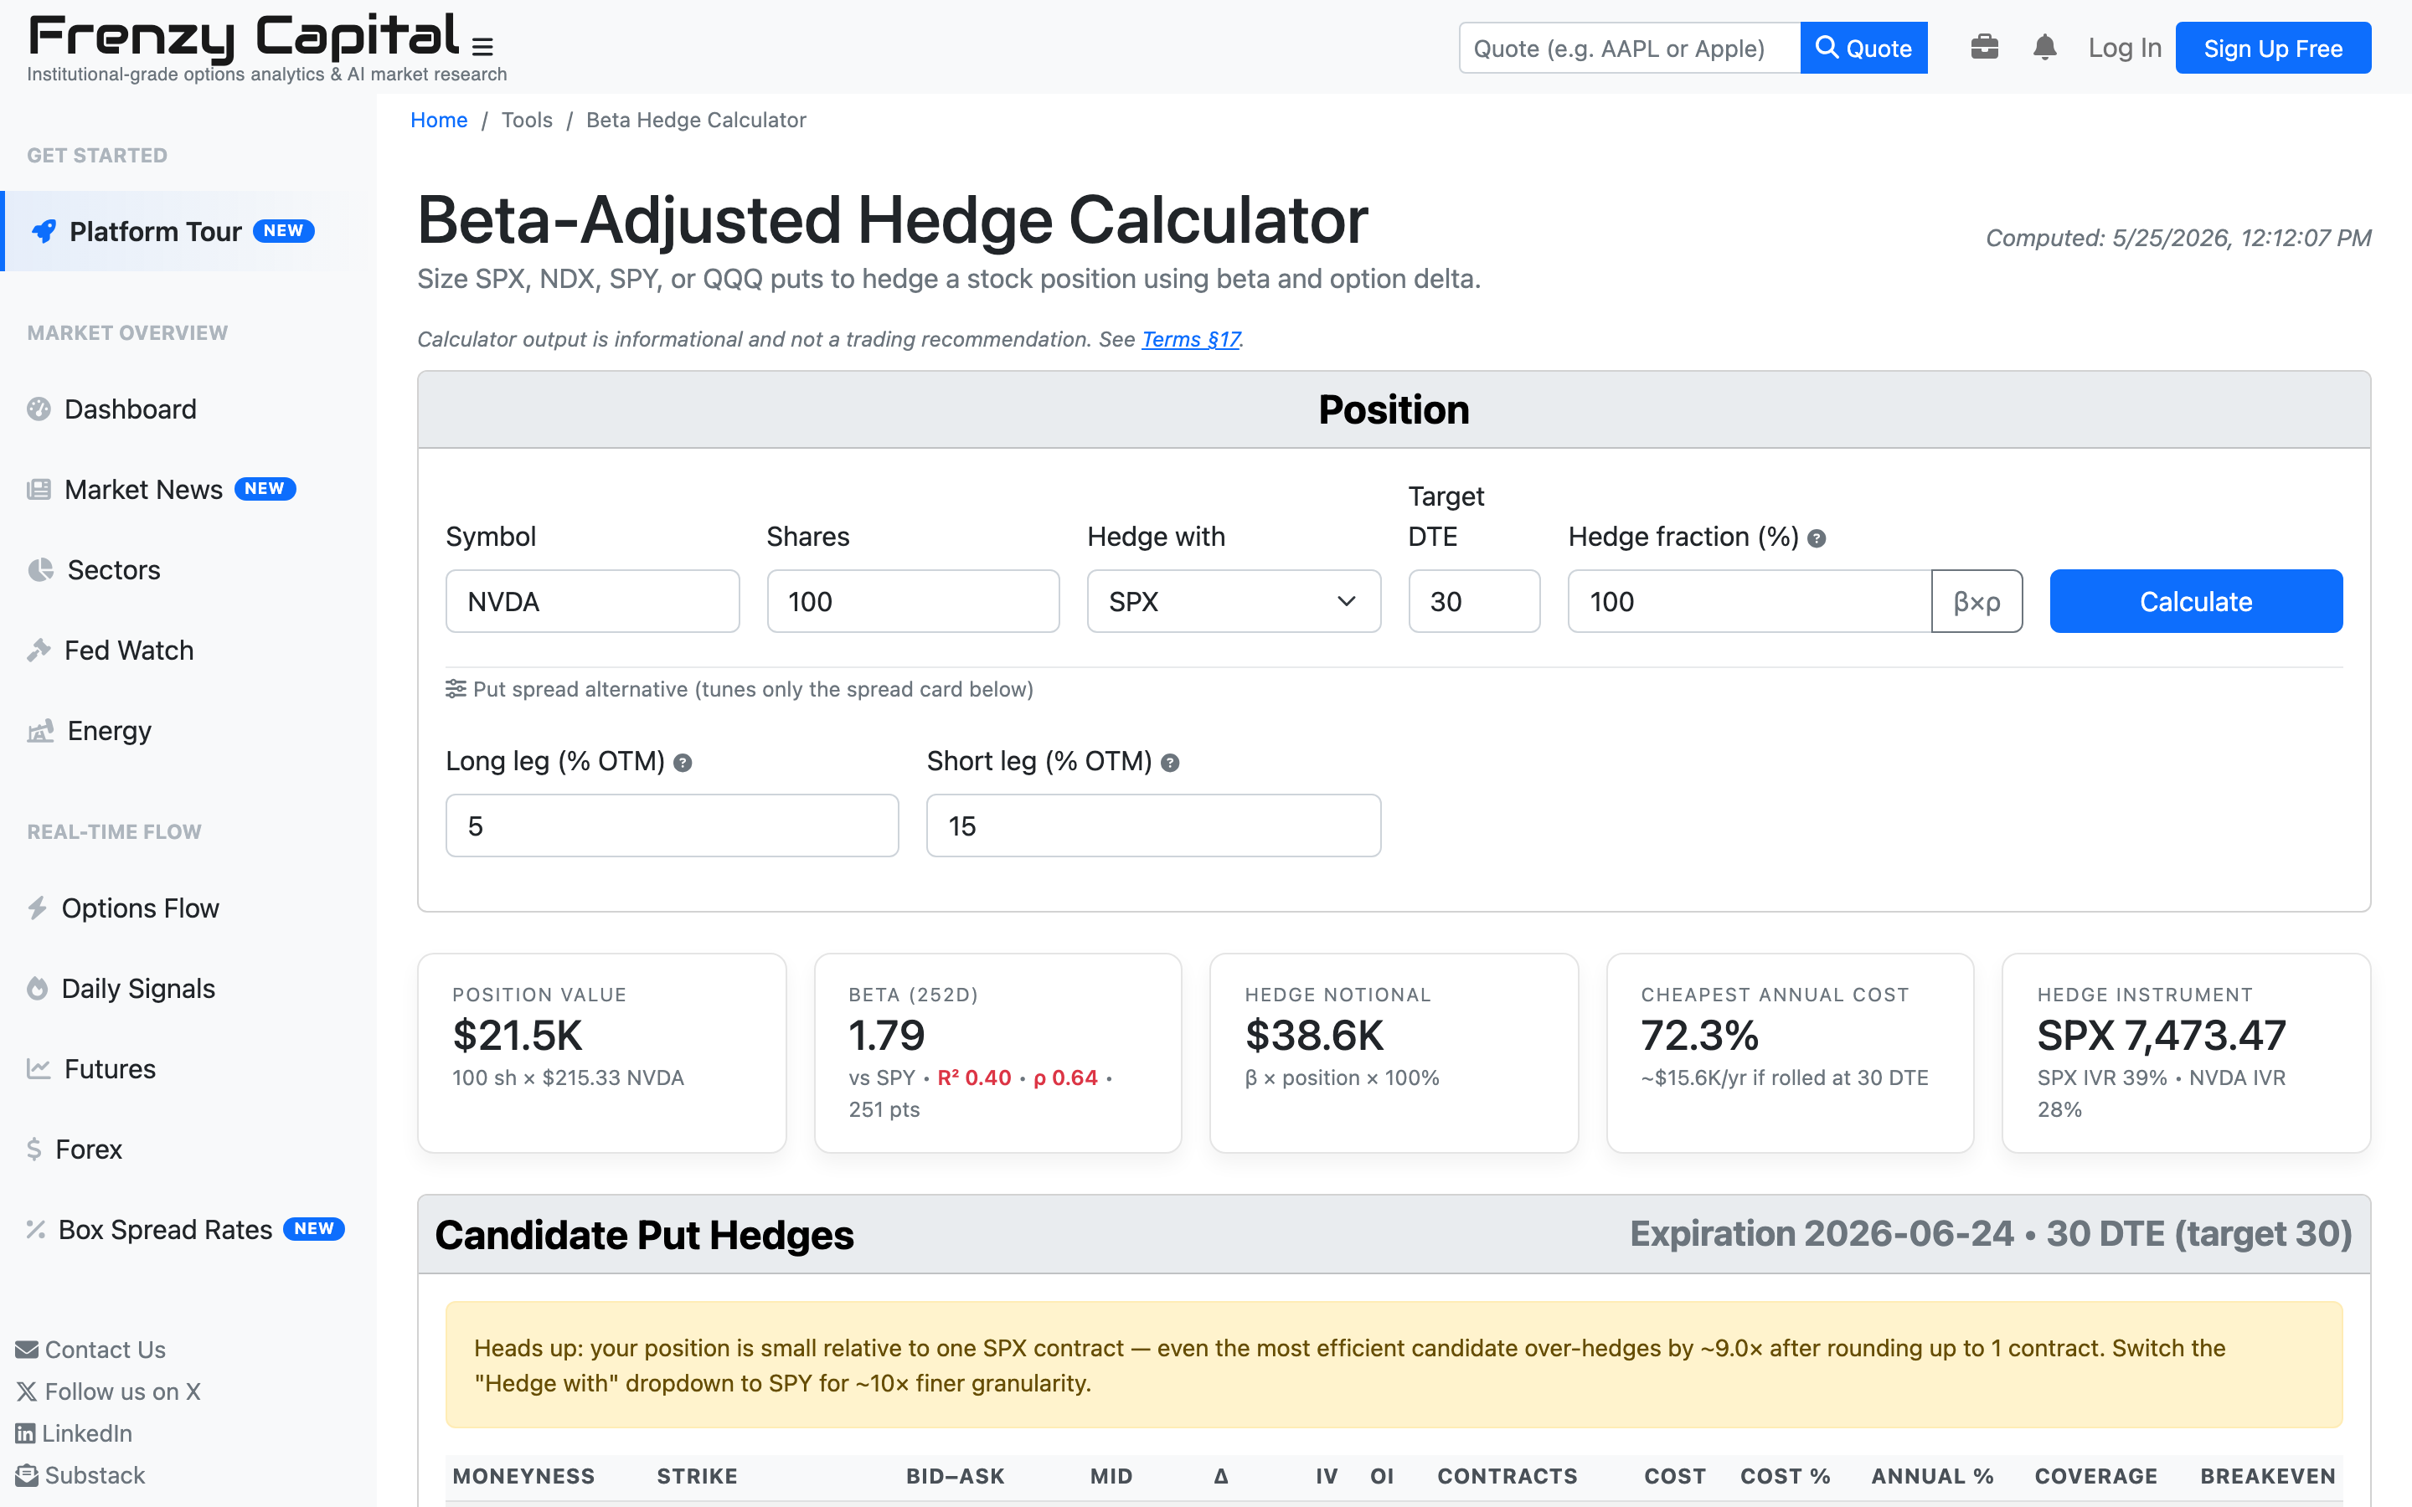Focus the Quote search box
Viewport: 2412px width, 1507px height.
click(1630, 48)
